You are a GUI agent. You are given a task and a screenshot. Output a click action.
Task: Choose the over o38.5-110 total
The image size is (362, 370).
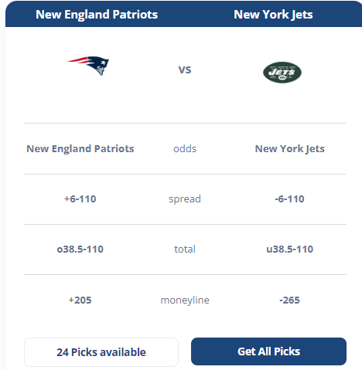[80, 249]
